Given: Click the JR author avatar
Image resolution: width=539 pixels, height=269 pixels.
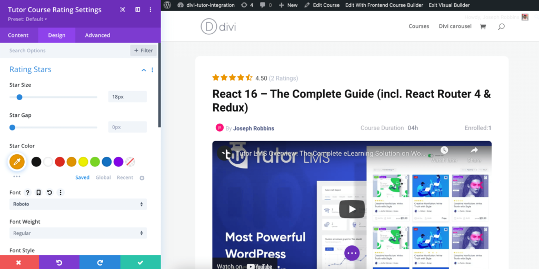Looking at the screenshot, I should coord(219,127).
